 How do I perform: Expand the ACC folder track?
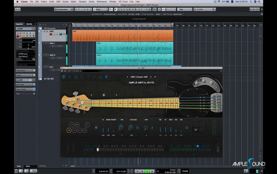[x=39, y=67]
